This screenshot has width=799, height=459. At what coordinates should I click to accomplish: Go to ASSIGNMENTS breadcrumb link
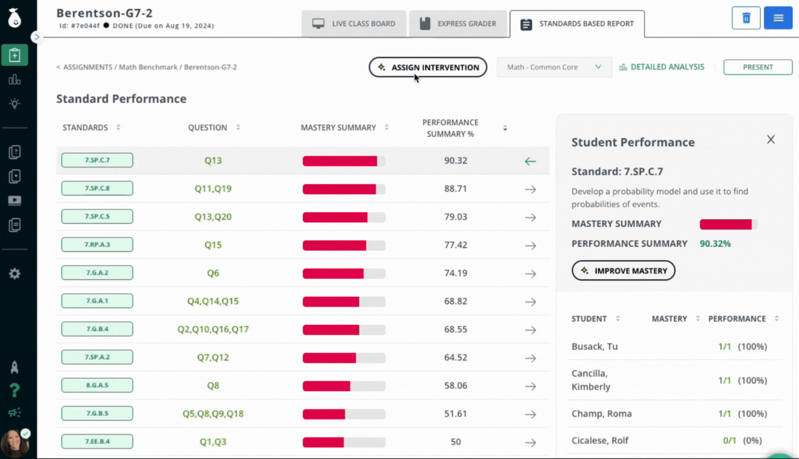[88, 67]
